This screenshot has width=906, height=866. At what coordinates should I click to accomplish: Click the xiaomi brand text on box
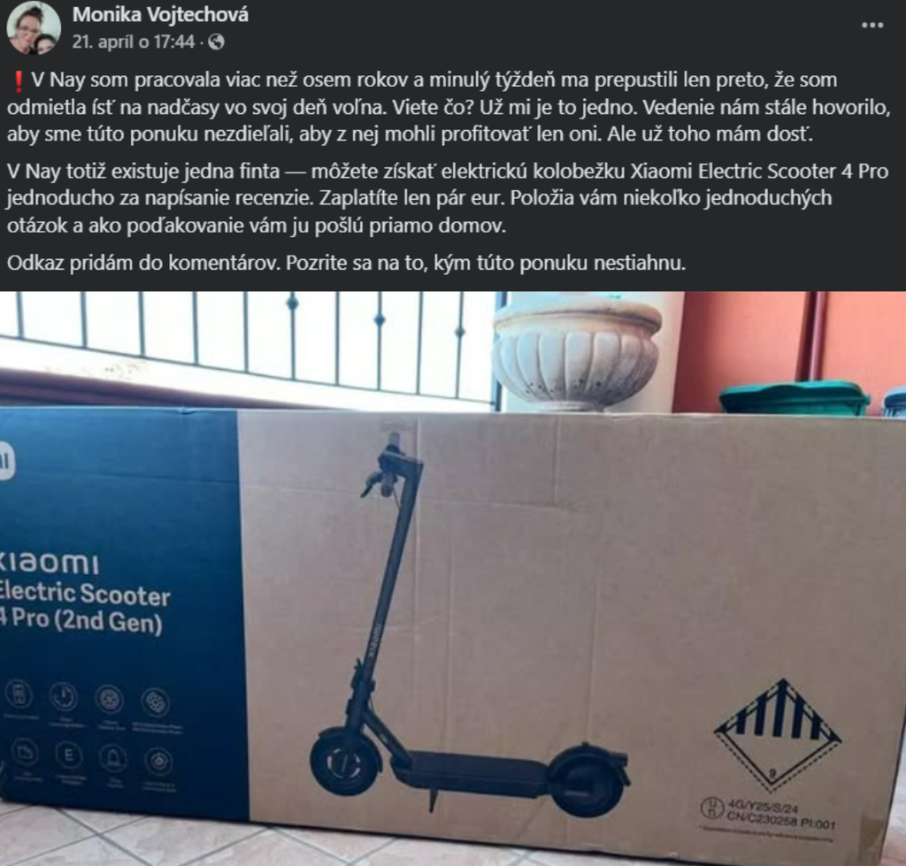[x=50, y=563]
